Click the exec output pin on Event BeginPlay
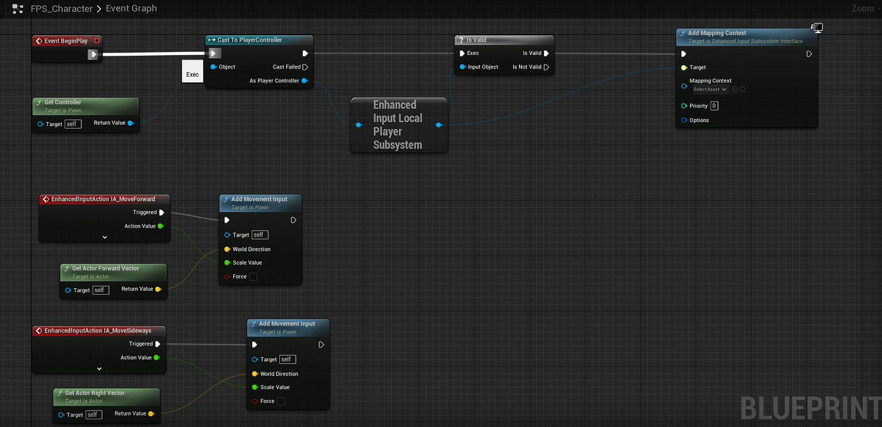Image resolution: width=882 pixels, height=427 pixels. (x=93, y=55)
